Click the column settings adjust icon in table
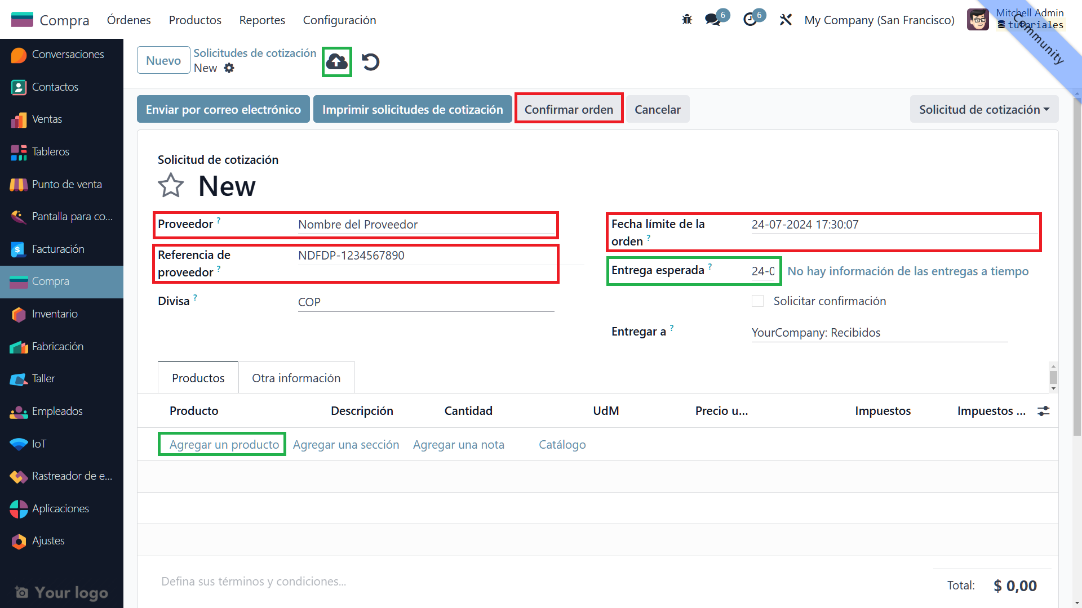Image resolution: width=1082 pixels, height=608 pixels. (x=1044, y=411)
